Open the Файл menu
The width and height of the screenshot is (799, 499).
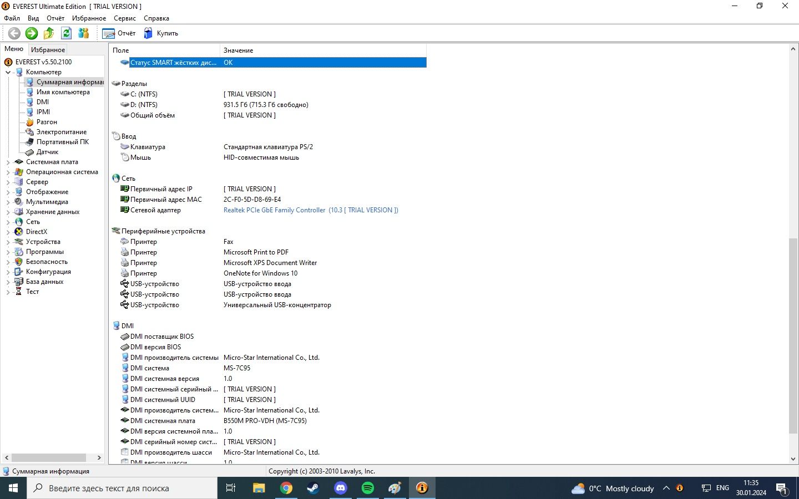tap(12, 18)
